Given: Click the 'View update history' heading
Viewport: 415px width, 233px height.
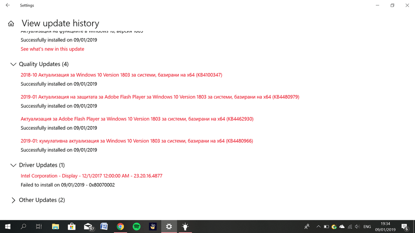Looking at the screenshot, I should [x=60, y=23].
